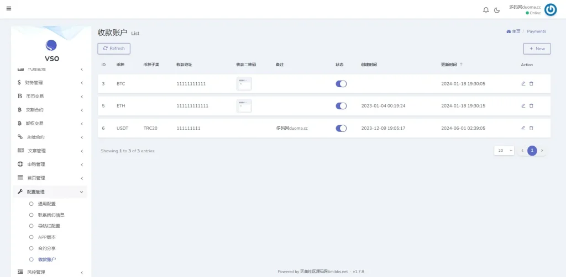Open the BTC QR code thumbnail
Screen dimensions: 566x277
tap(244, 84)
